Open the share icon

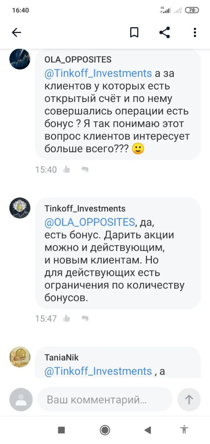click(x=165, y=33)
